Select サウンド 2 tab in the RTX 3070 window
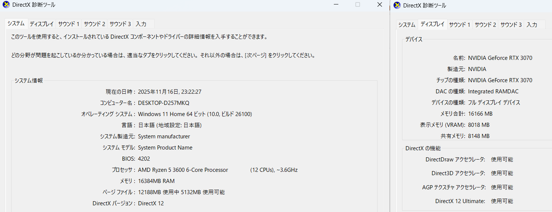Screen dimensions: 552x212 (485, 25)
